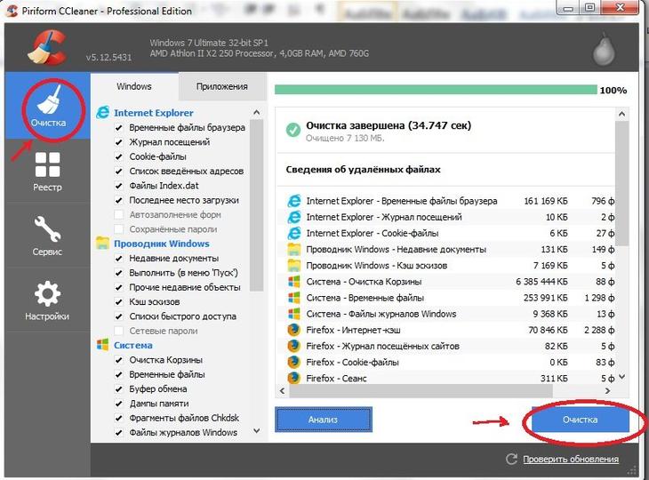Enable Сохранённые пароли checkbox
The image size is (649, 480).
click(119, 229)
